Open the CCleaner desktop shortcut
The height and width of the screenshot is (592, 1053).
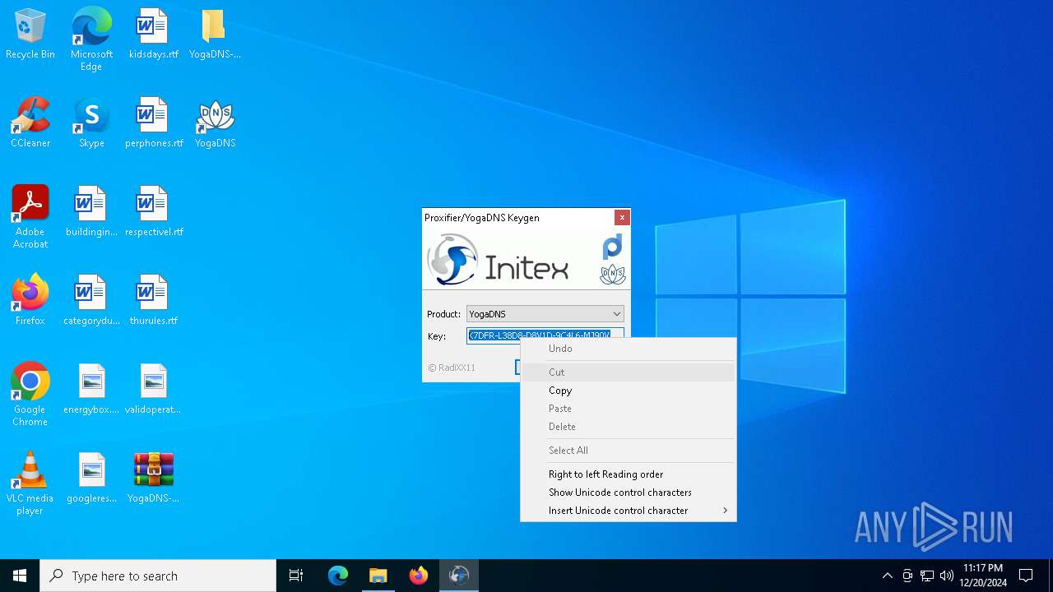tap(30, 123)
